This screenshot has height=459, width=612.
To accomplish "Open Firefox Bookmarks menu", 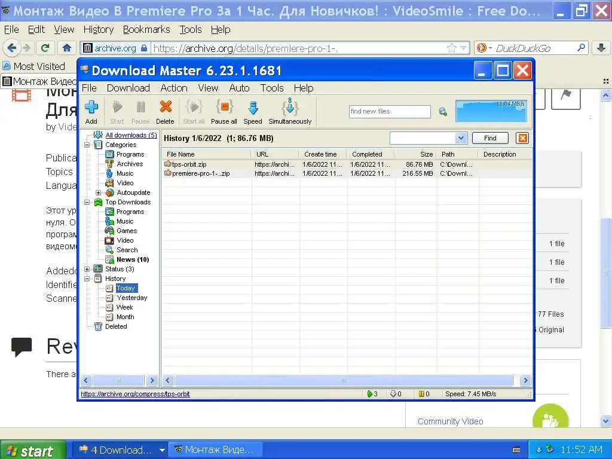I will 146,30.
